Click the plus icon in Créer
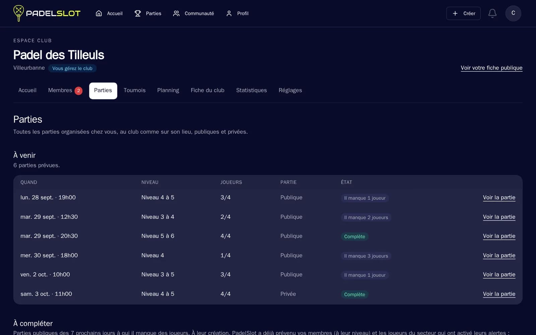 pyautogui.click(x=455, y=13)
